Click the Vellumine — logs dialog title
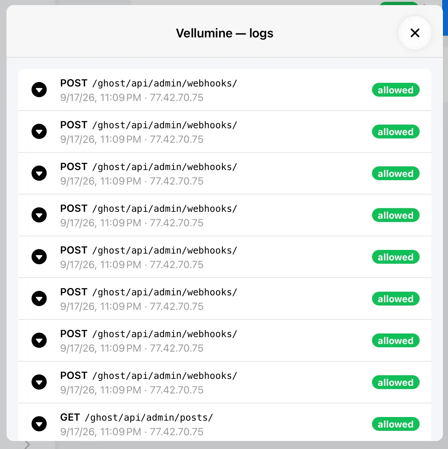This screenshot has height=449, width=448. point(225,33)
